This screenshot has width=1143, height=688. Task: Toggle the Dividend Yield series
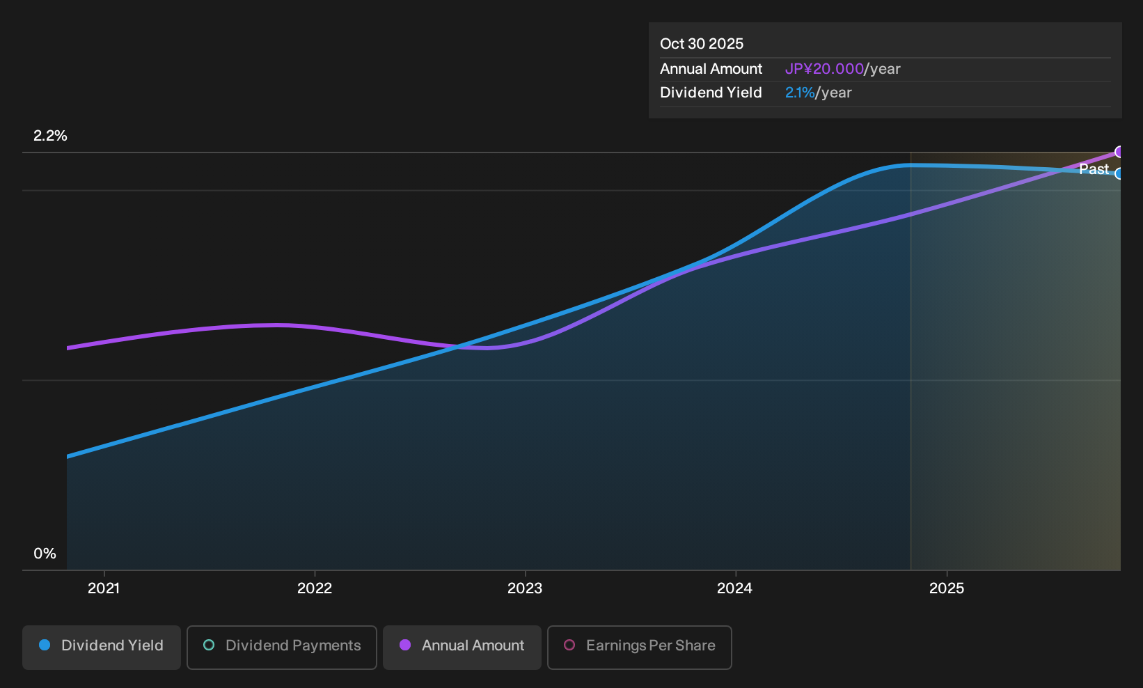[x=102, y=647]
